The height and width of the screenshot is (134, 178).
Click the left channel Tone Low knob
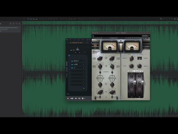(100, 66)
